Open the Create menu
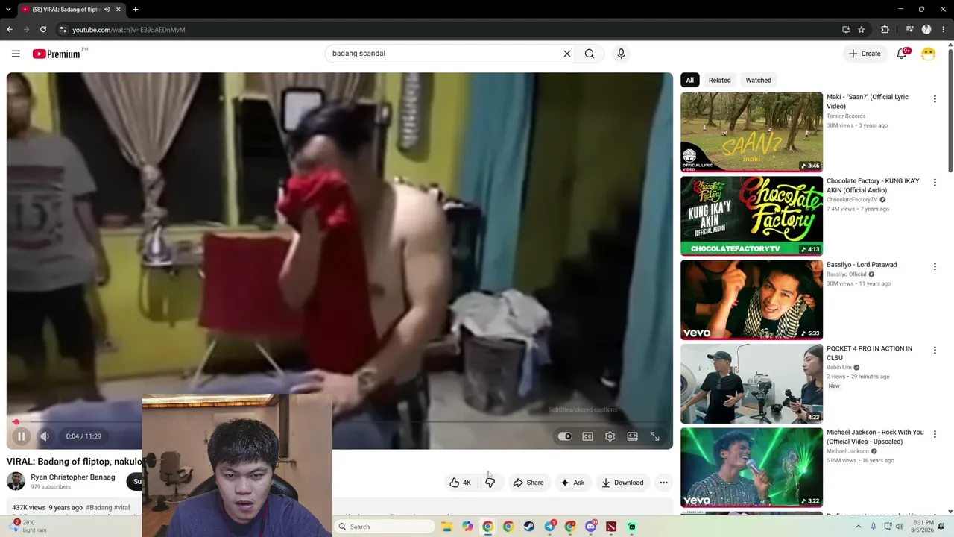Image resolution: width=954 pixels, height=537 pixels. point(865,54)
